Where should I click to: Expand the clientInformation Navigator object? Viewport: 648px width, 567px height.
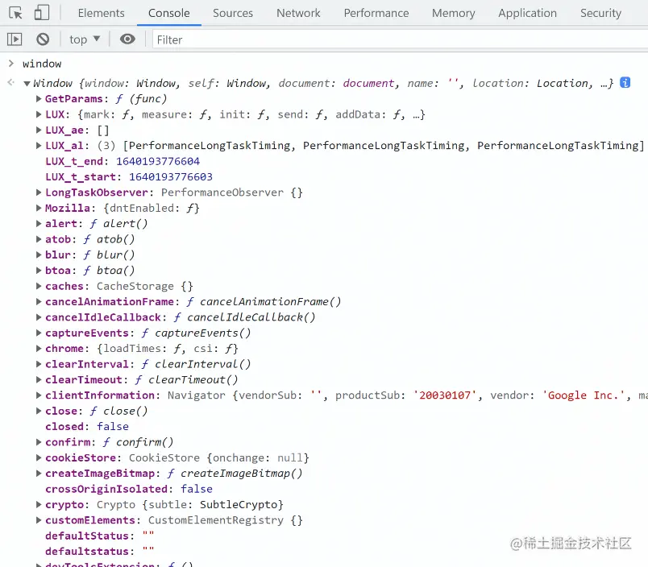[x=38, y=395]
